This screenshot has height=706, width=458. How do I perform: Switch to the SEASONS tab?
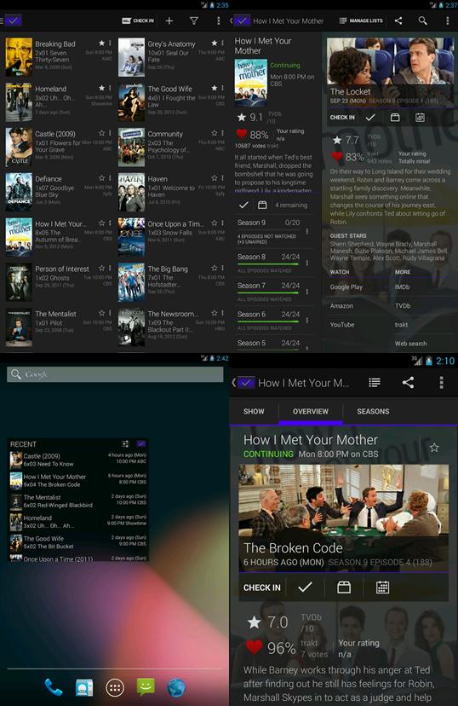click(373, 411)
